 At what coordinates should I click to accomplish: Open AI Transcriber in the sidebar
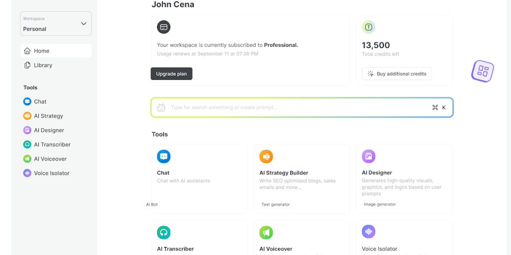pyautogui.click(x=47, y=144)
